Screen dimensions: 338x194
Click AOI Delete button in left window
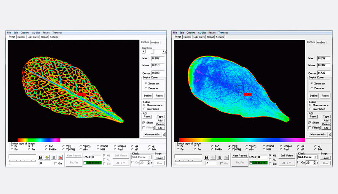[160, 124]
